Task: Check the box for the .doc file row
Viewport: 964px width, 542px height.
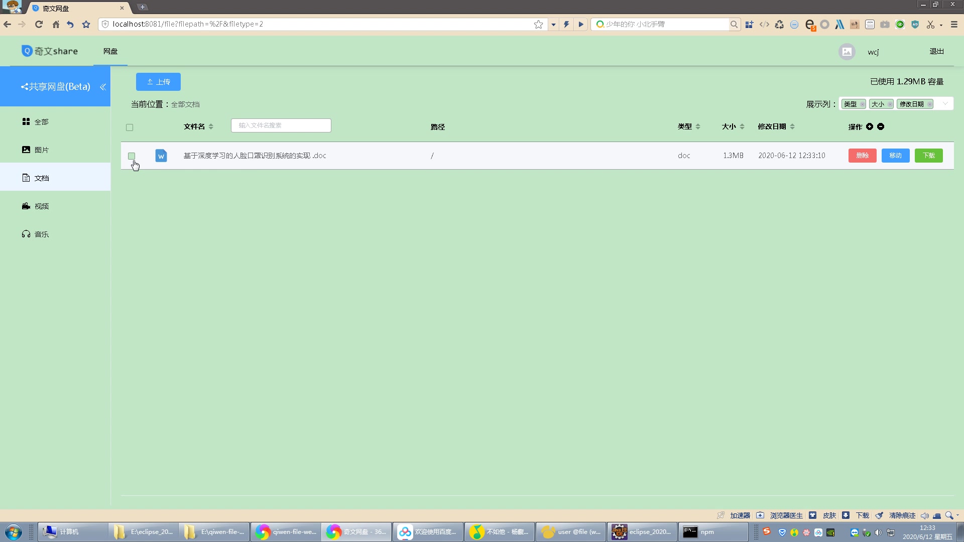Action: [x=132, y=156]
